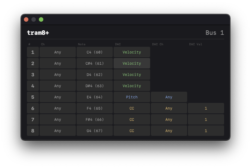Image resolution: width=251 pixels, height=168 pixels.
Task: Close the window with red button
Action: click(x=26, y=19)
